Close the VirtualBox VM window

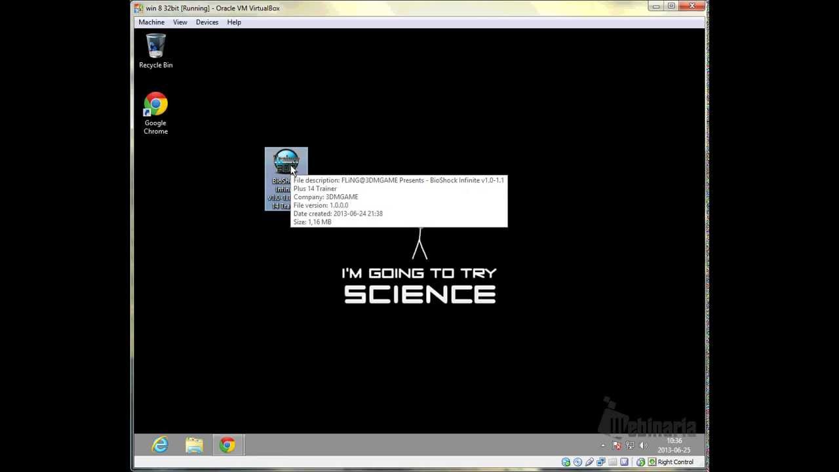pos(692,7)
